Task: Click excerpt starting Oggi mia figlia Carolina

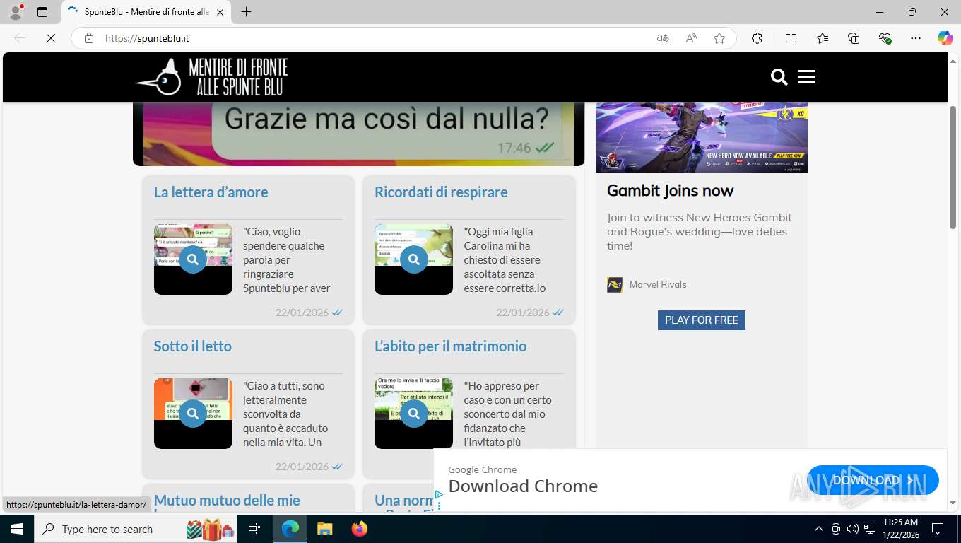Action: [506, 259]
